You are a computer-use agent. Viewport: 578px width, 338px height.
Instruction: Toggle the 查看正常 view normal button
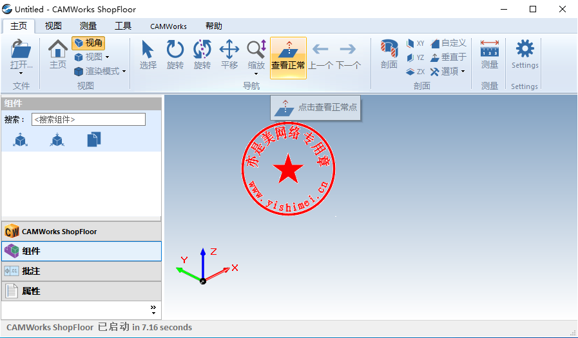288,58
